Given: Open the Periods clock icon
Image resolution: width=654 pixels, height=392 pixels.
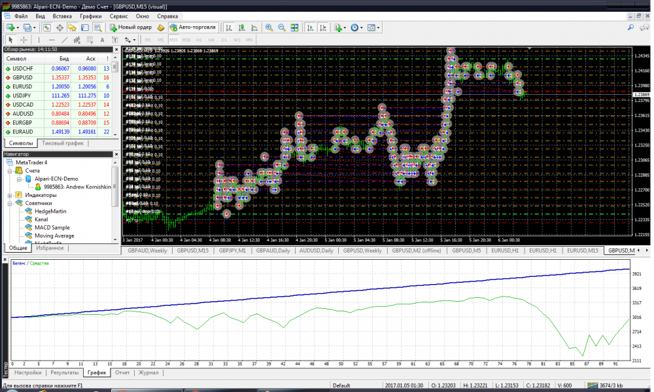Looking at the screenshot, I should 354,27.
